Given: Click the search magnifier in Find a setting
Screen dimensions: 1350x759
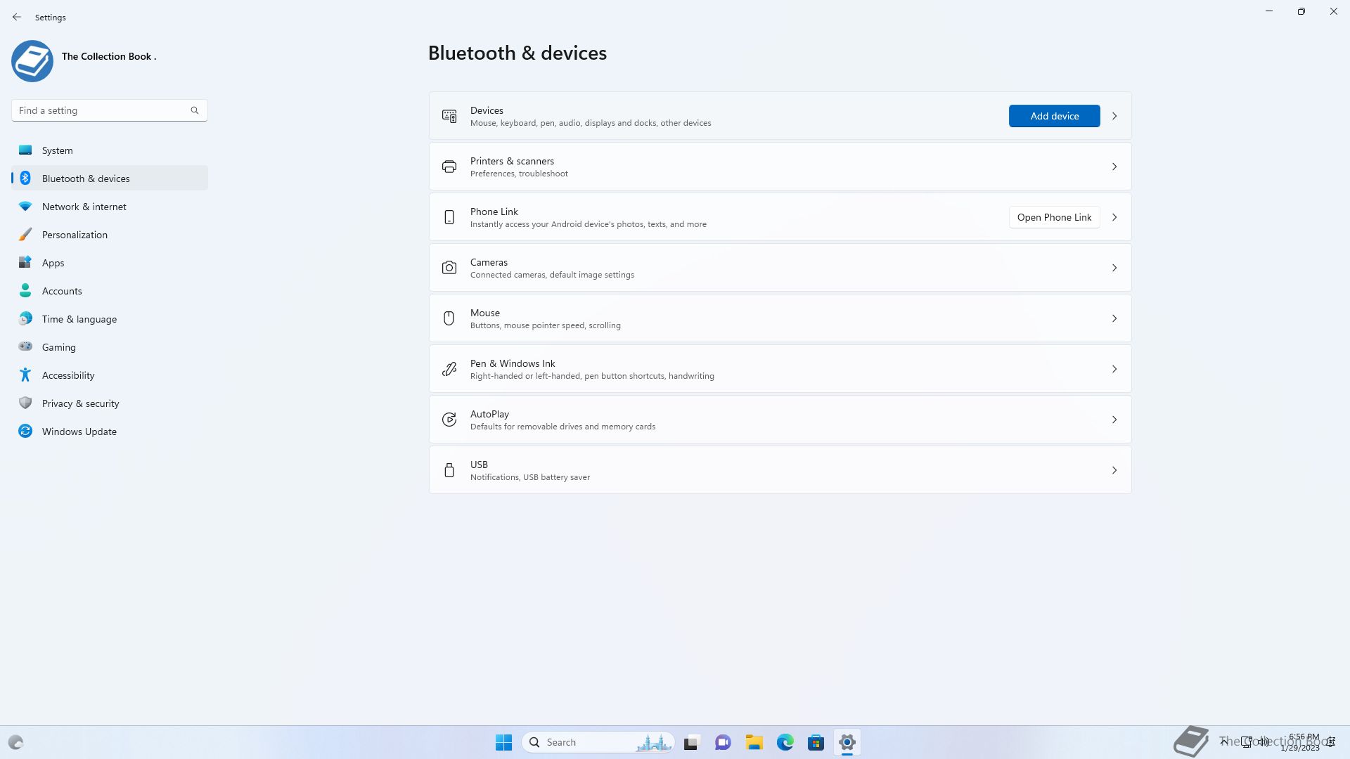Looking at the screenshot, I should tap(195, 110).
